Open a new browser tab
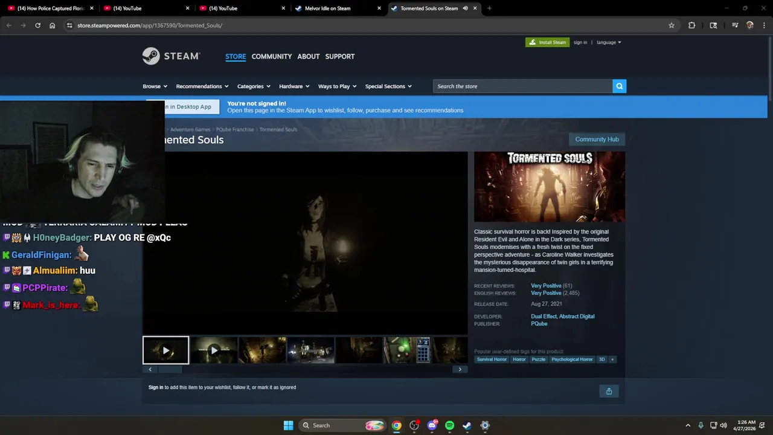This screenshot has width=773, height=435. tap(489, 8)
